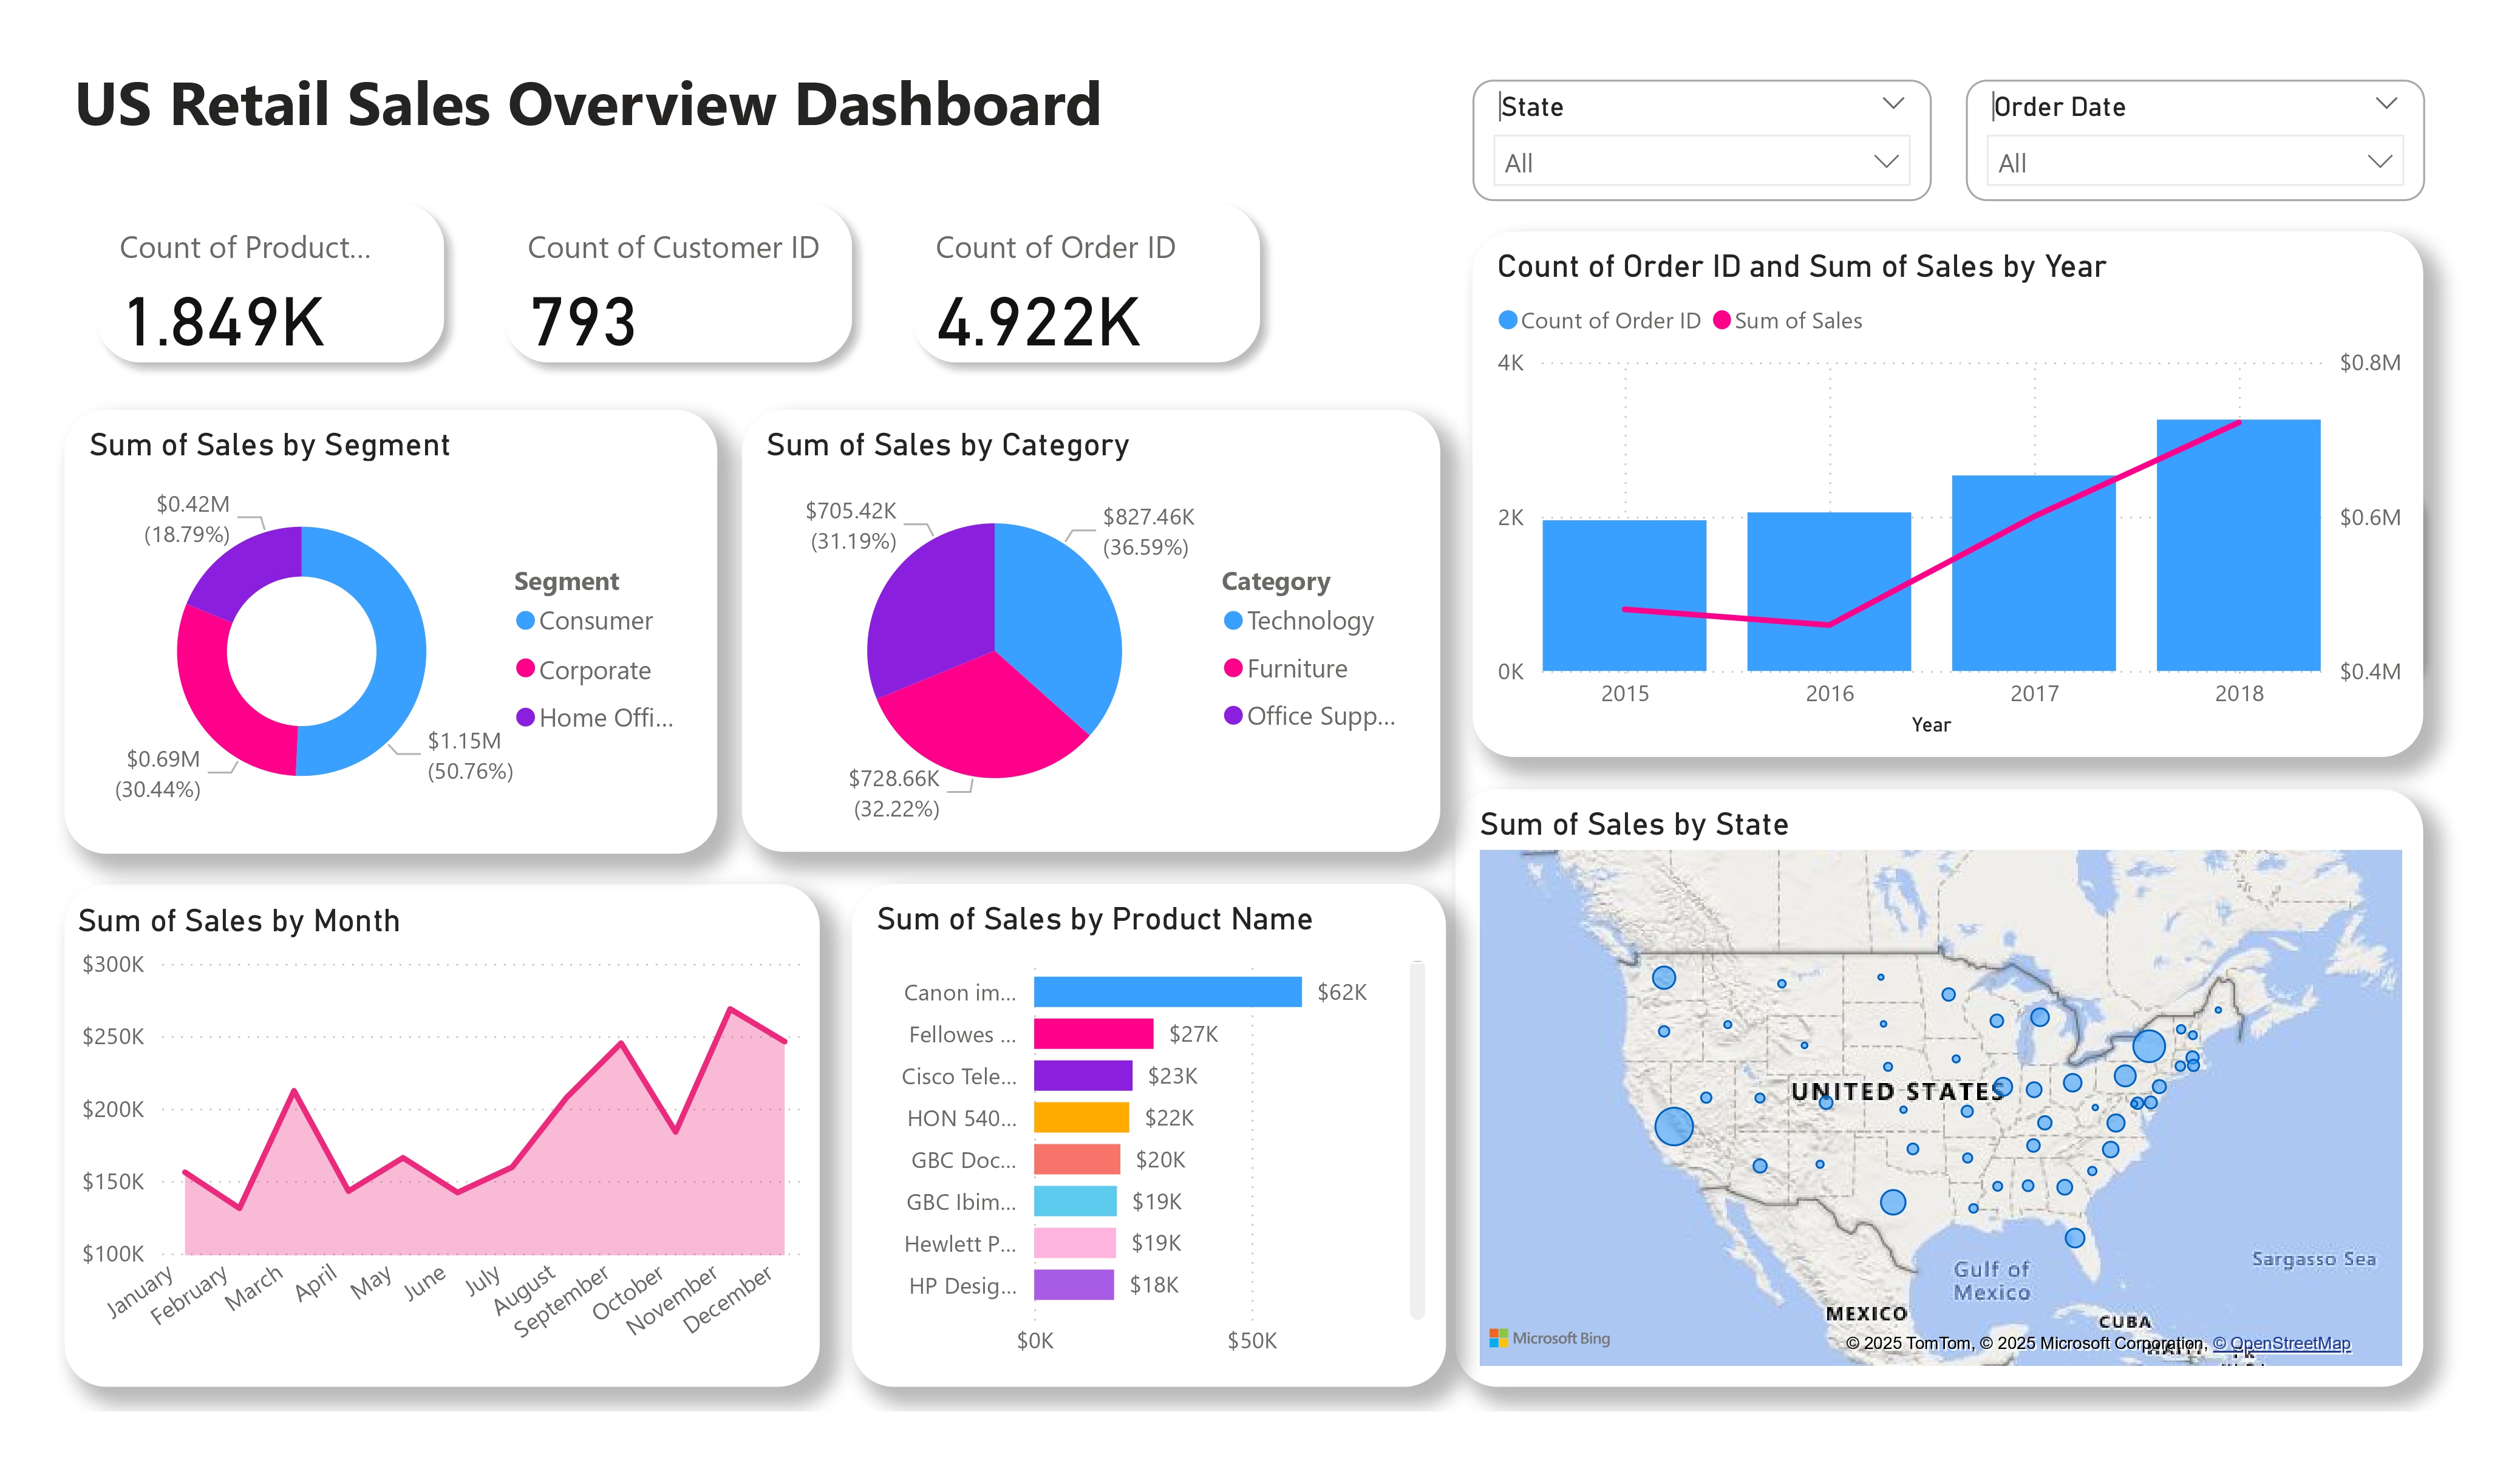Open the Order Date 'All' dropdown box

pyautogui.click(x=2194, y=162)
